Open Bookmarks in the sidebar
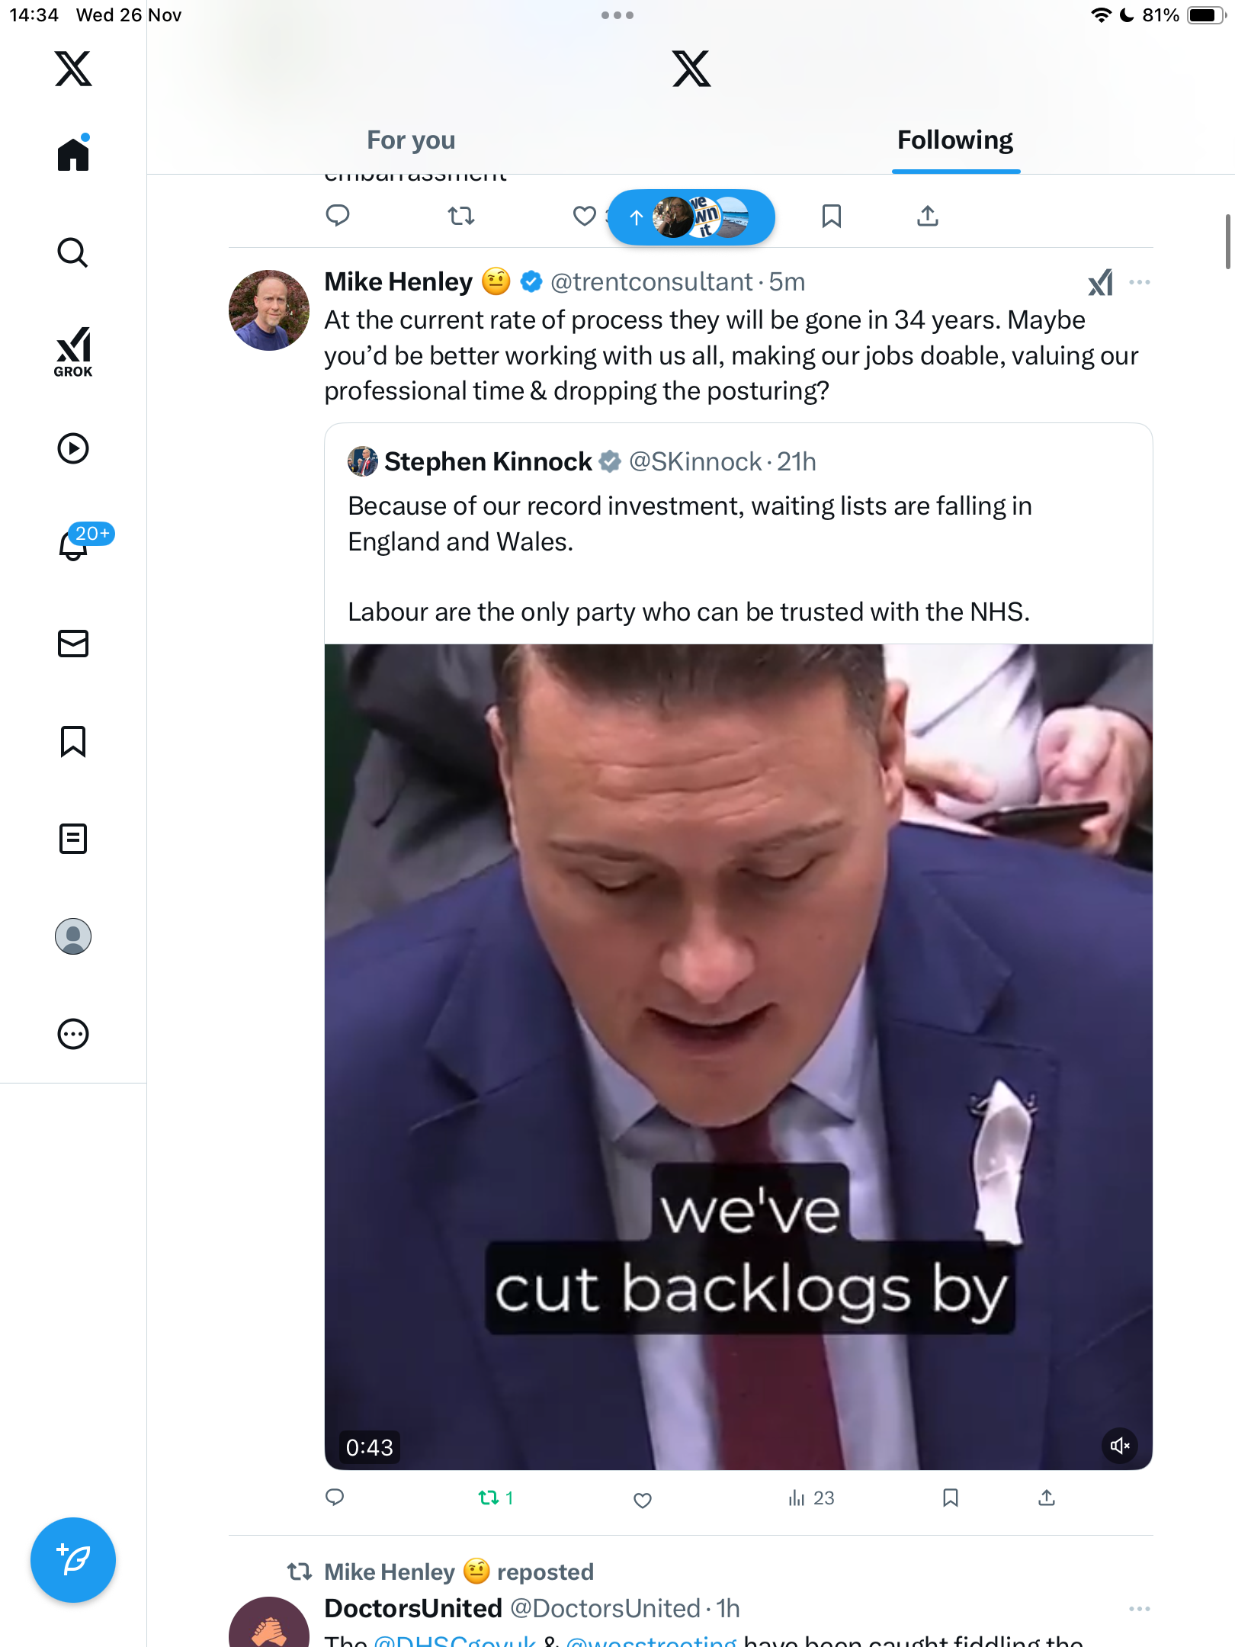Image resolution: width=1235 pixels, height=1647 pixels. pos(73,741)
